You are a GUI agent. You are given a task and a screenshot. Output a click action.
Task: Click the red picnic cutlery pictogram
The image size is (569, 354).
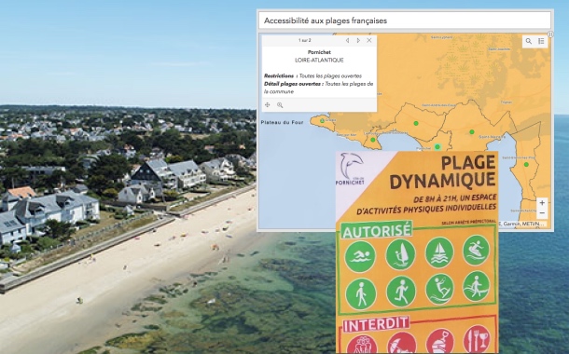click(477, 339)
